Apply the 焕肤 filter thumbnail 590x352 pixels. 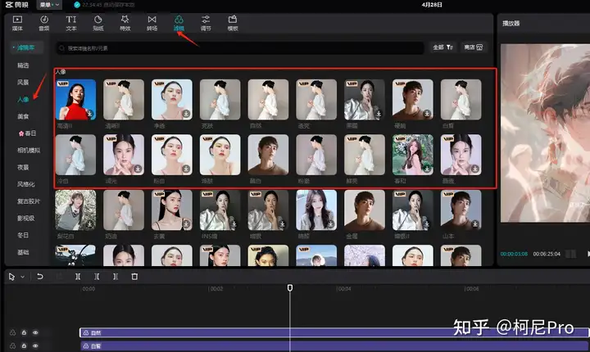click(x=220, y=155)
